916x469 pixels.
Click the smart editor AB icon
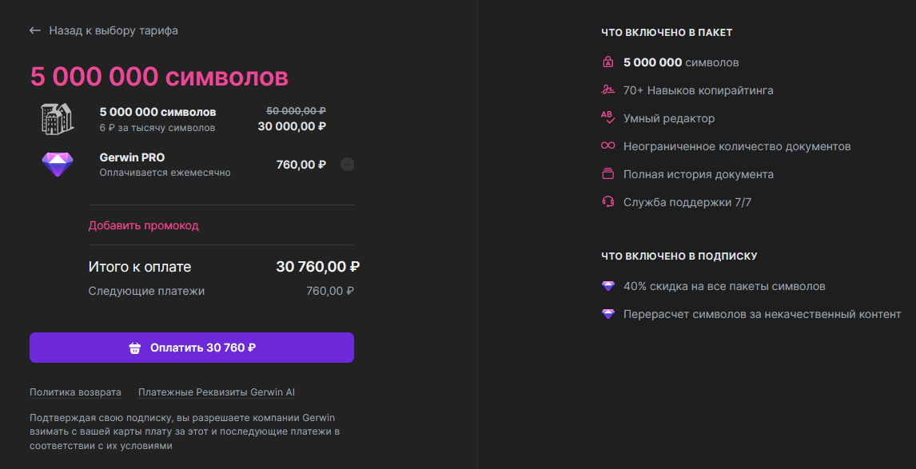tap(608, 117)
